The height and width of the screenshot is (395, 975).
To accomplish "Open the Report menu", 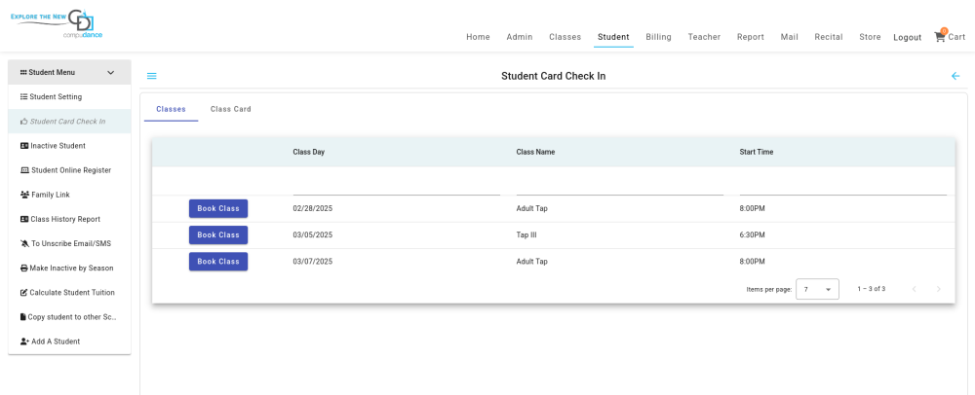I will coord(751,37).
